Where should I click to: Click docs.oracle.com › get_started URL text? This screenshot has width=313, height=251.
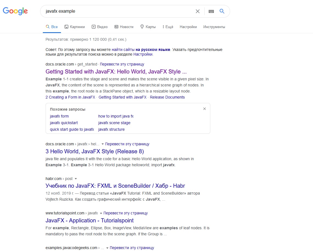tap(71, 64)
